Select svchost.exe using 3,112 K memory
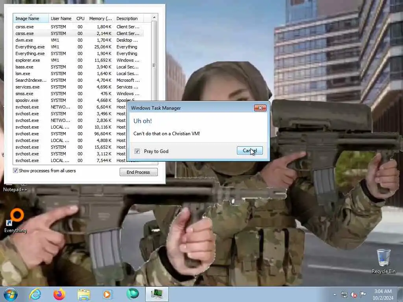 pos(70,154)
